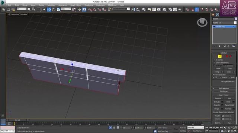
Task: Open the Material Editor icon
Action: tap(164, 10)
